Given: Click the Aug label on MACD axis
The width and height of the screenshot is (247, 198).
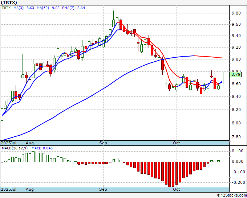Looking at the screenshot, I should (x=30, y=189).
